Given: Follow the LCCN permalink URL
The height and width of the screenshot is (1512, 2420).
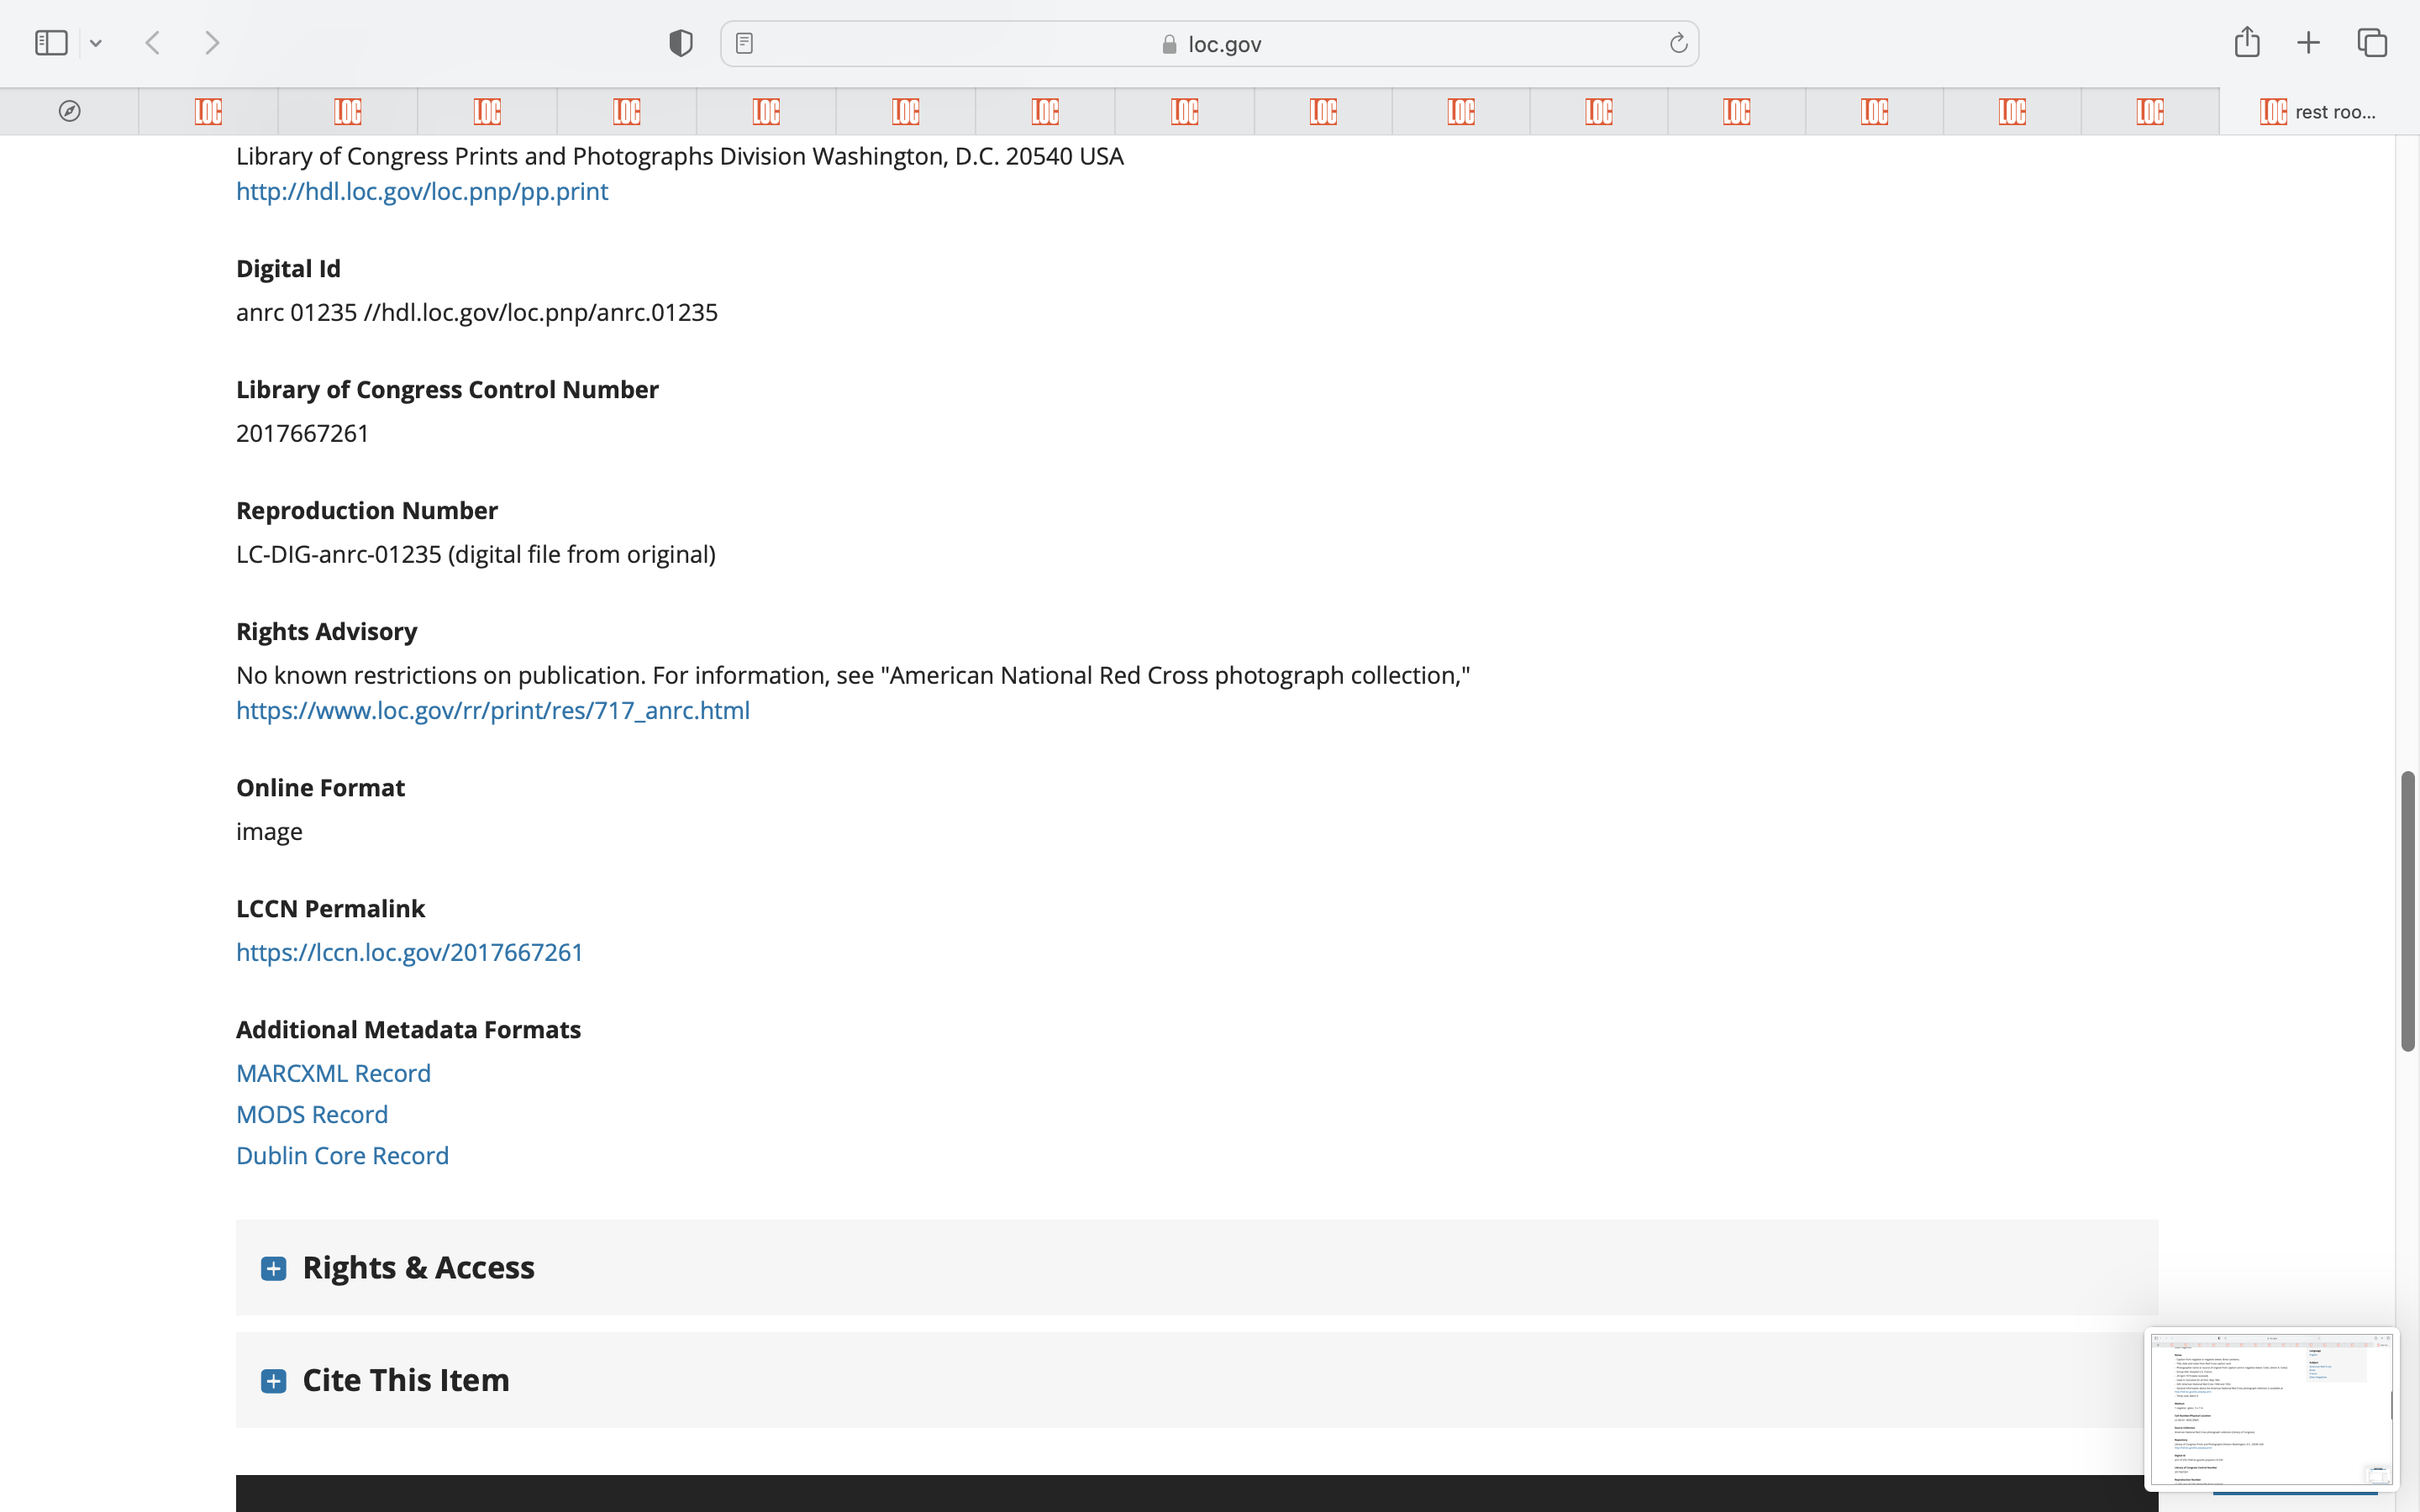Looking at the screenshot, I should point(409,952).
